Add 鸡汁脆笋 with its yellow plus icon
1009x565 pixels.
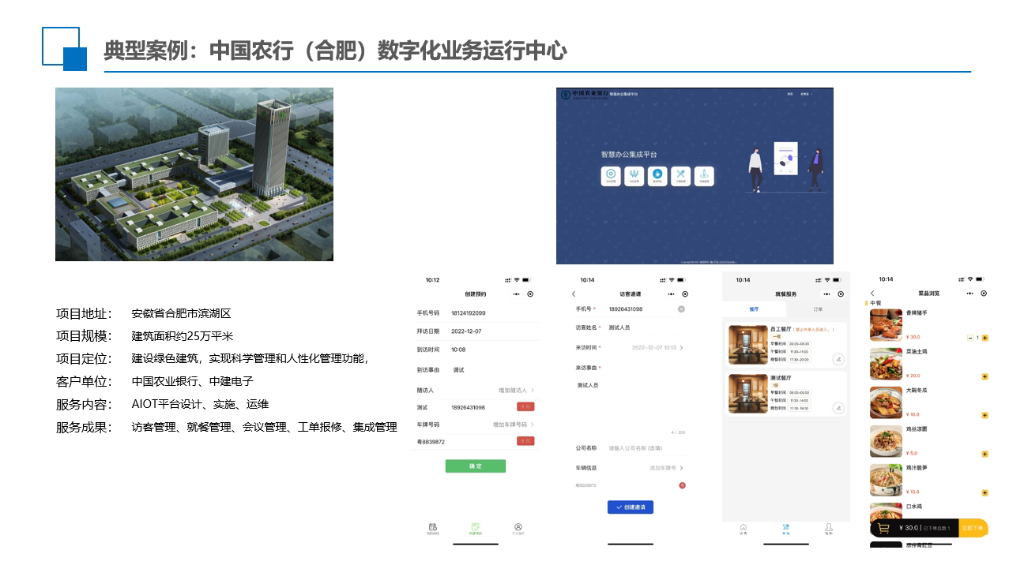pos(985,492)
